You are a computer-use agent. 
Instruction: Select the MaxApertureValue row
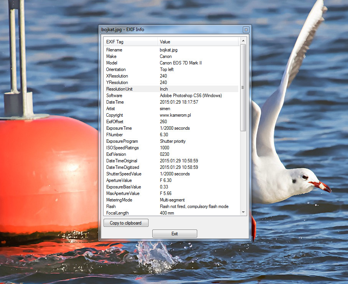tap(171, 193)
